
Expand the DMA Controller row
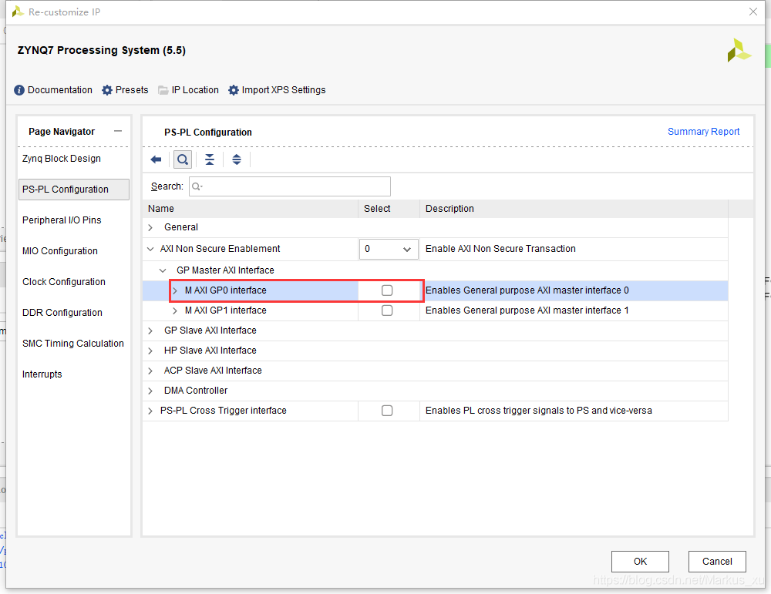click(150, 391)
